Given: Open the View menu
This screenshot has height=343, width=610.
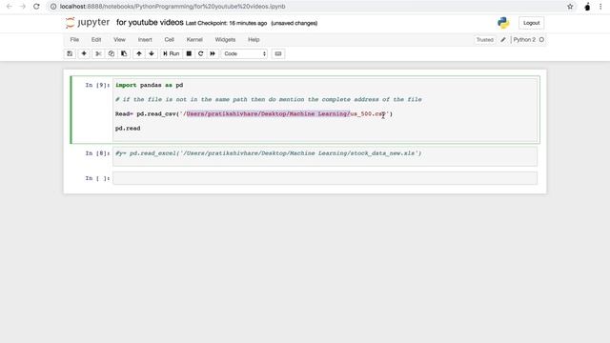Looking at the screenshot, I should [119, 40].
